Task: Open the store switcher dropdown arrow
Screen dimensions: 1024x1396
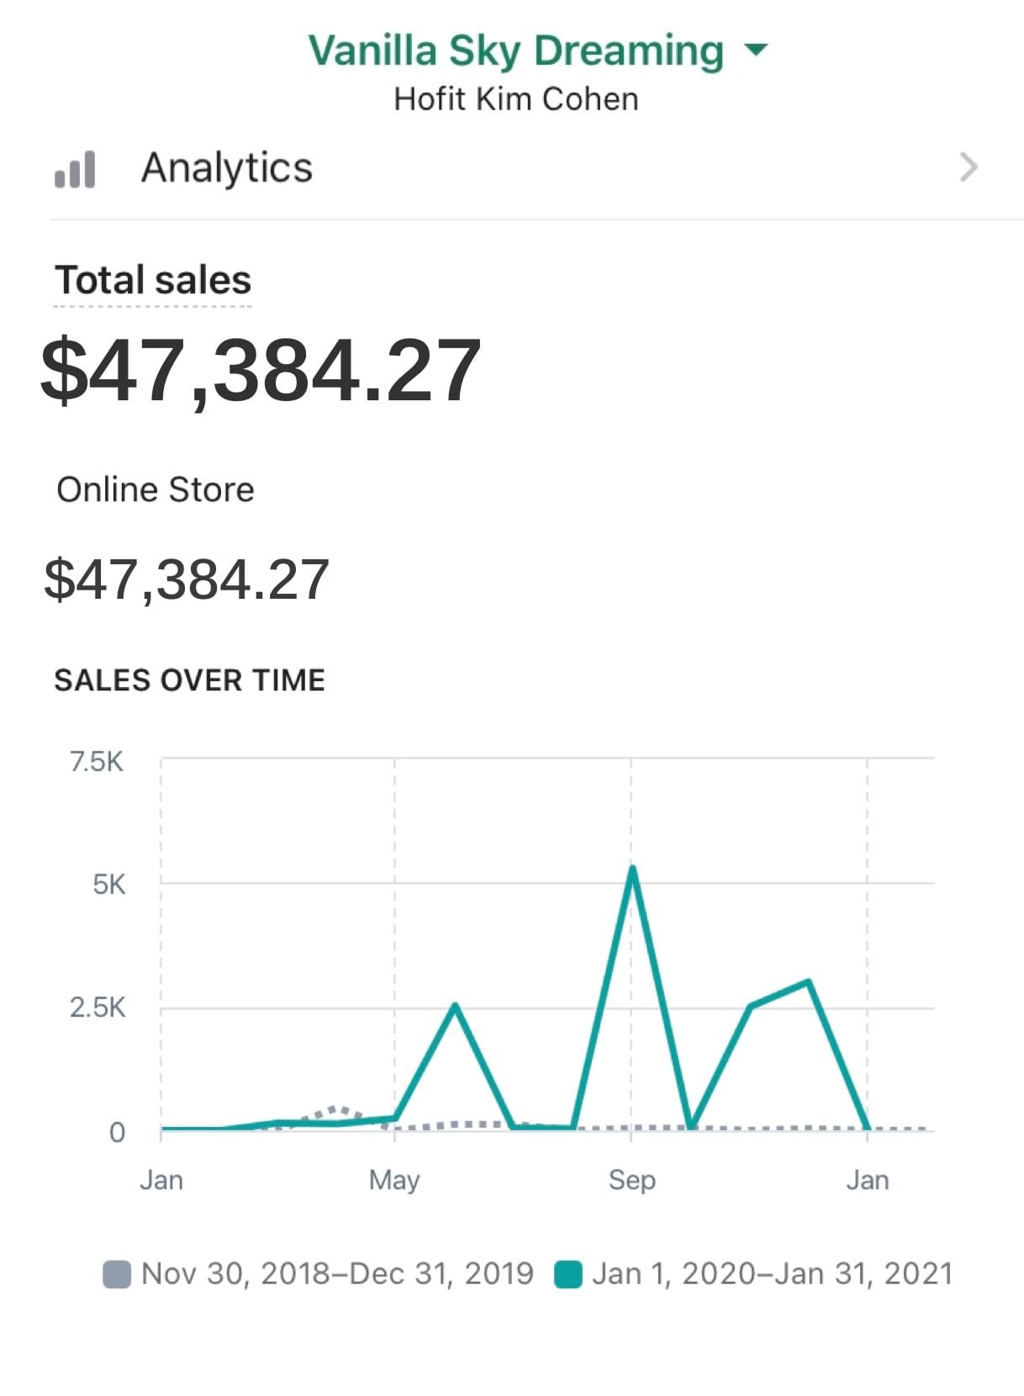Action: point(757,50)
